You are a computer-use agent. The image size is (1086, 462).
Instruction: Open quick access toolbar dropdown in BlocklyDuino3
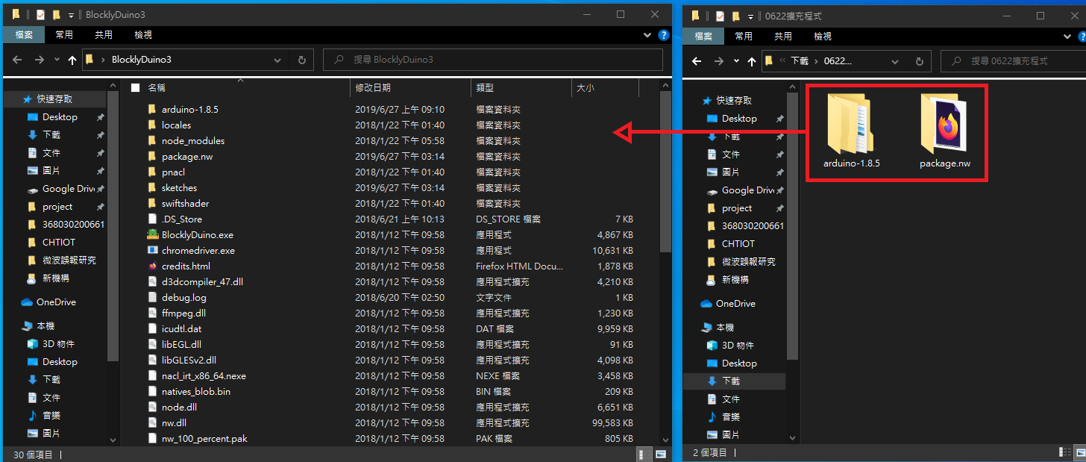tap(71, 15)
